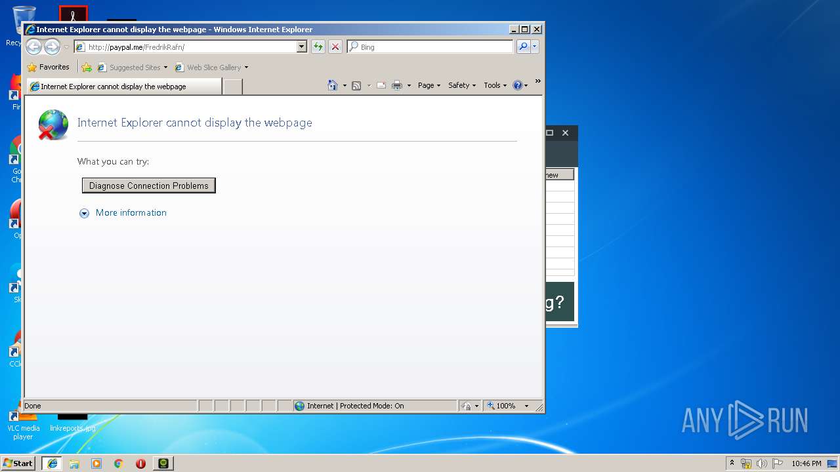Open Windows Explorer from the taskbar
Screen dimensions: 840x472
click(74, 463)
